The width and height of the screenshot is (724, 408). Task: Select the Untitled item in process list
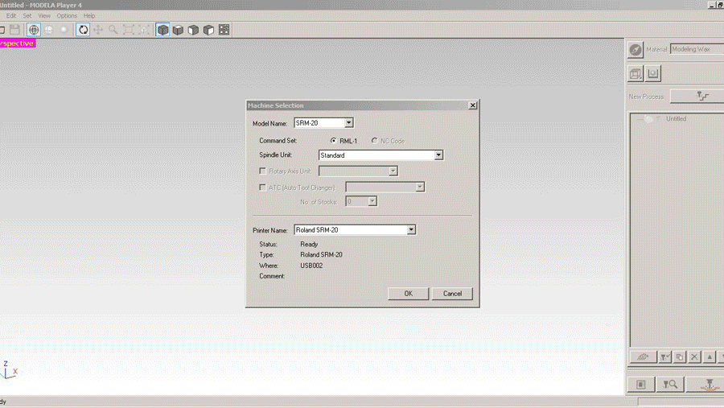pos(676,119)
